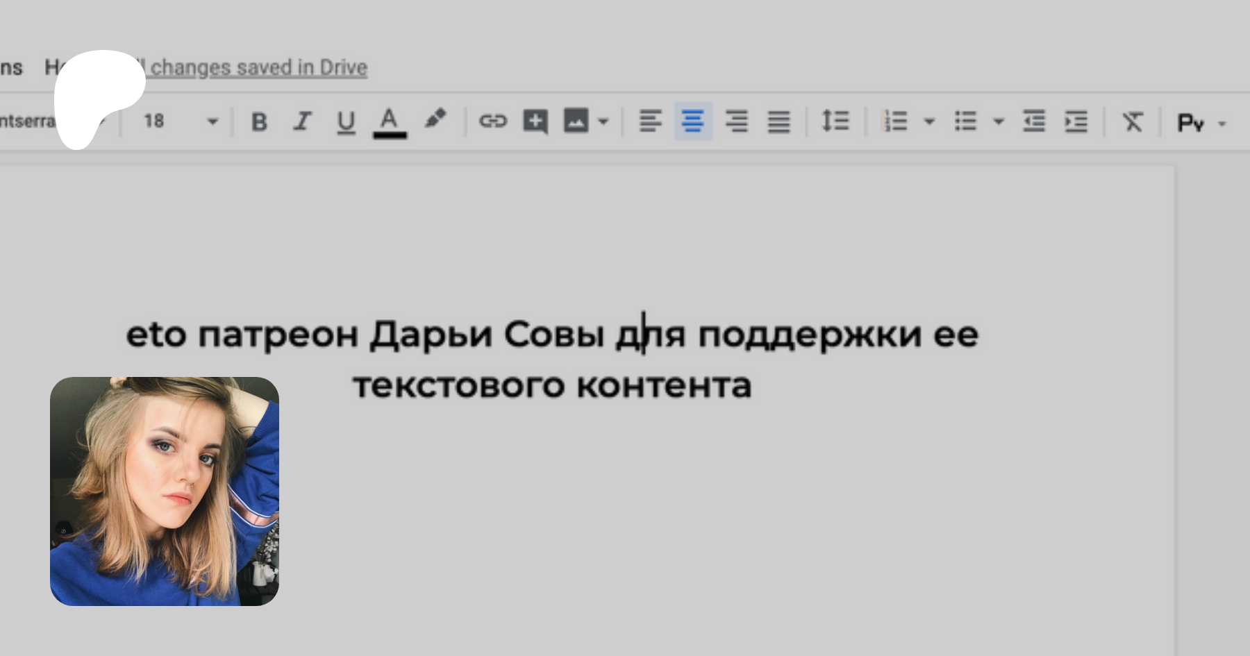This screenshot has height=656, width=1250.
Task: Toggle italic text formatting
Action: tap(302, 122)
